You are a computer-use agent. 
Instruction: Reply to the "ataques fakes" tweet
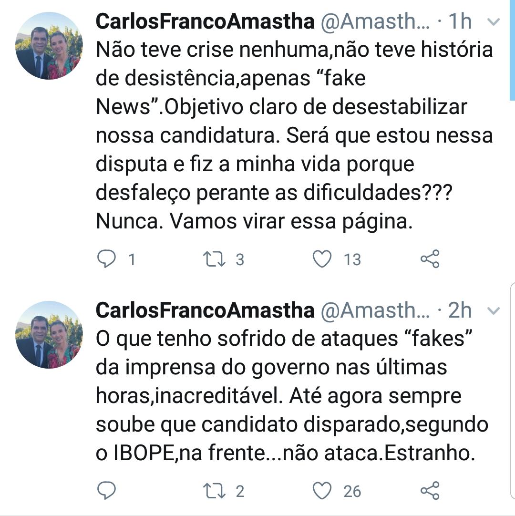[107, 491]
